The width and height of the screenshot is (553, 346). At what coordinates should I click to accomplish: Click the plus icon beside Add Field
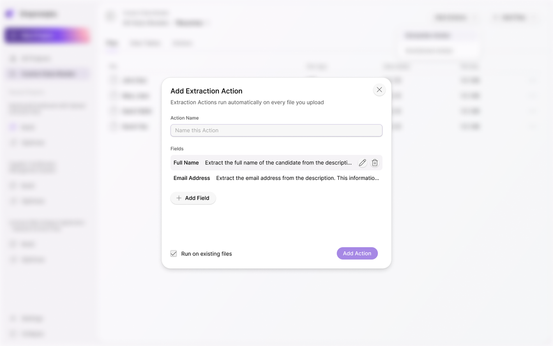tap(179, 198)
